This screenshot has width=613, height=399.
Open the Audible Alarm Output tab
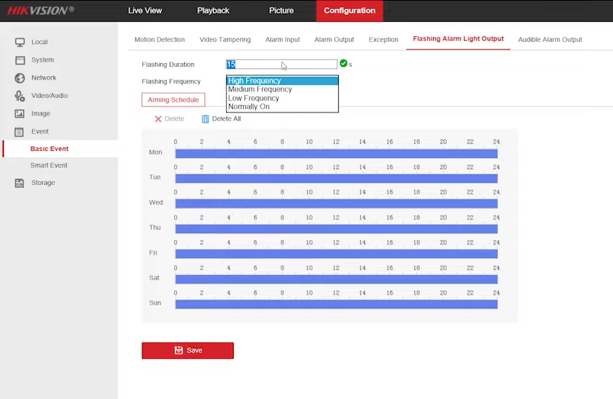[550, 39]
